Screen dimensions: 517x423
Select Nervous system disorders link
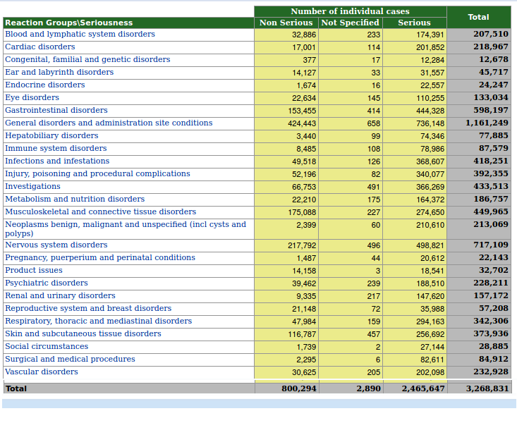point(56,245)
